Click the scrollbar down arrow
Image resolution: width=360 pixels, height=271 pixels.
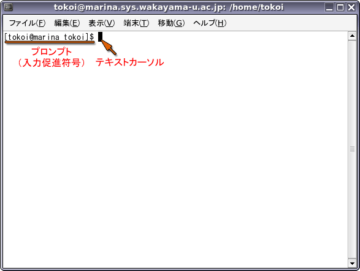(352, 263)
